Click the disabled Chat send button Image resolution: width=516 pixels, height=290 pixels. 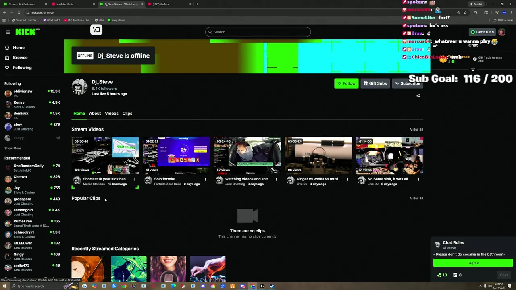[504, 275]
